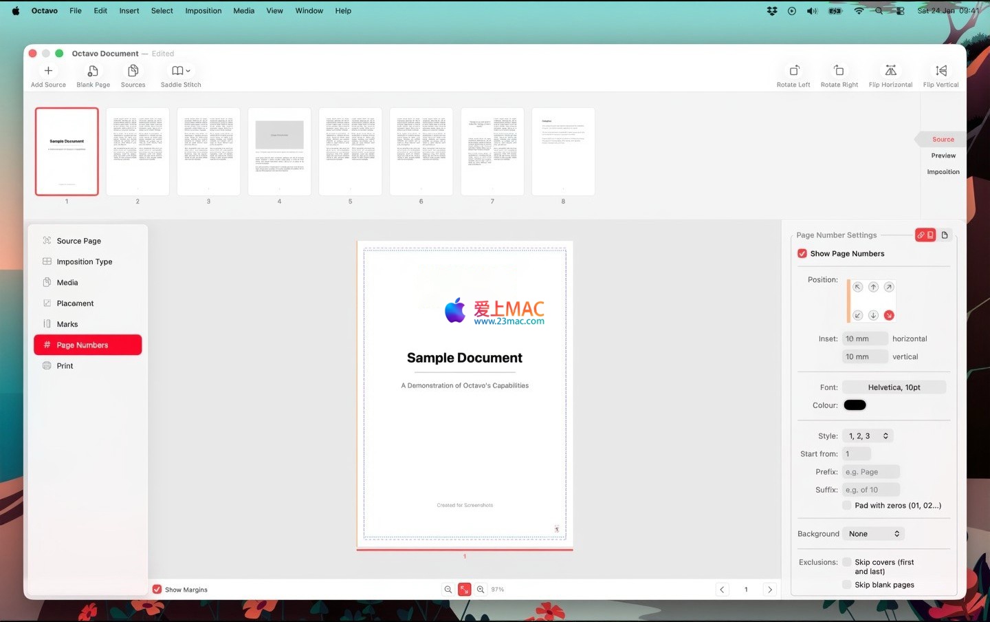The height and width of the screenshot is (622, 990).
Task: Click the Add Source toolbar icon
Action: tap(48, 71)
